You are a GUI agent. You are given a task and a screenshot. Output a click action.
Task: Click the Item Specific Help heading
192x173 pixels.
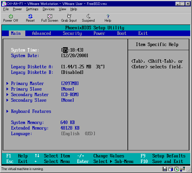(x=157, y=45)
